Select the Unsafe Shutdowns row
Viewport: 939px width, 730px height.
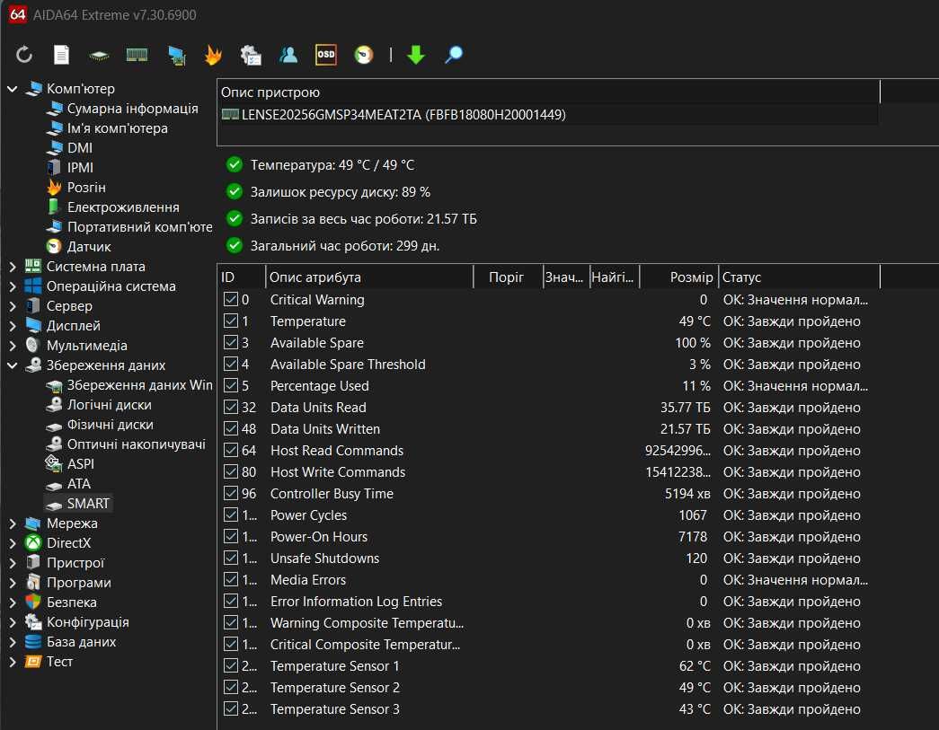(x=548, y=558)
